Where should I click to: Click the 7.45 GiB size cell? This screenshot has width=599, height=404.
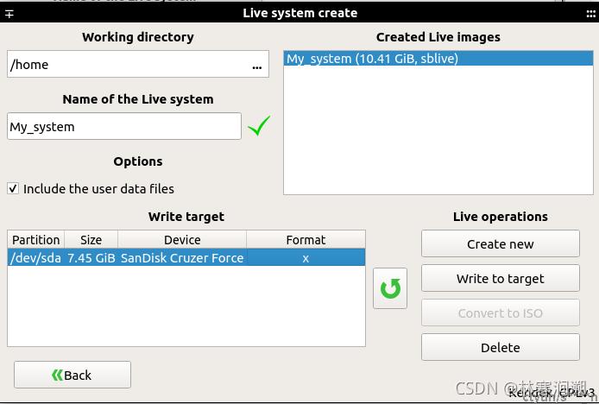click(x=91, y=258)
